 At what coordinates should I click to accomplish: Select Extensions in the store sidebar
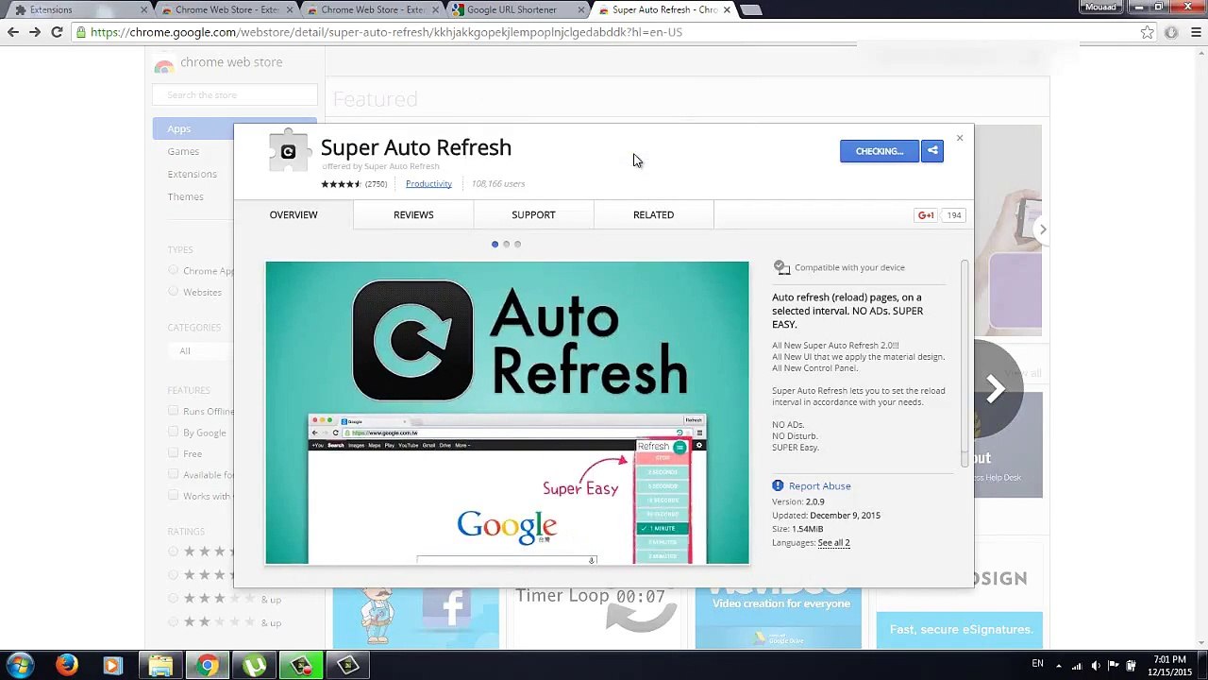[193, 174]
